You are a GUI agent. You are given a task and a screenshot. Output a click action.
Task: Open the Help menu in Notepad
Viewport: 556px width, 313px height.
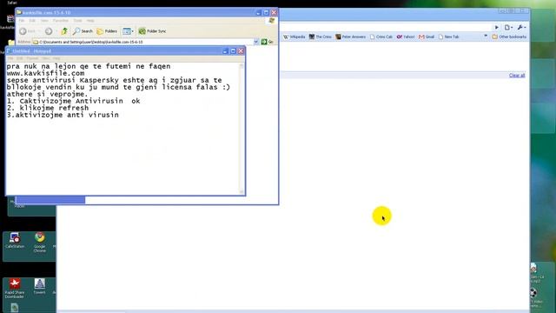(x=56, y=58)
